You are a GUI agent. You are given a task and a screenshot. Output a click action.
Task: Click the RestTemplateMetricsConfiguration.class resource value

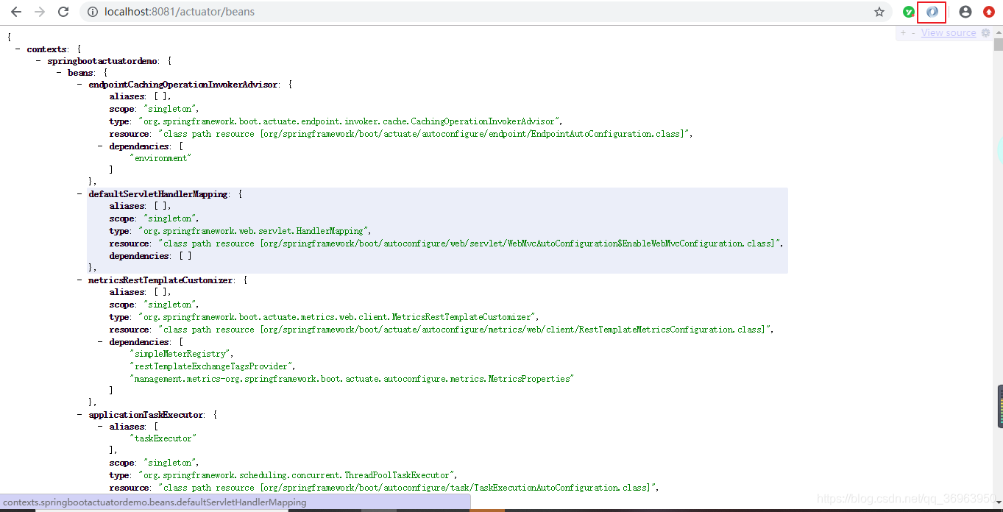(x=466, y=330)
